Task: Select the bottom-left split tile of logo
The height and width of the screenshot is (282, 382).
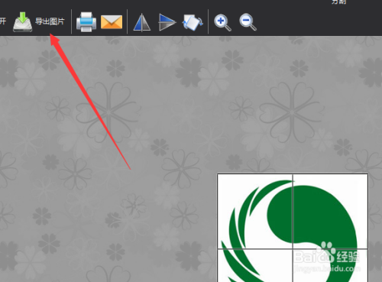Action: [255, 265]
